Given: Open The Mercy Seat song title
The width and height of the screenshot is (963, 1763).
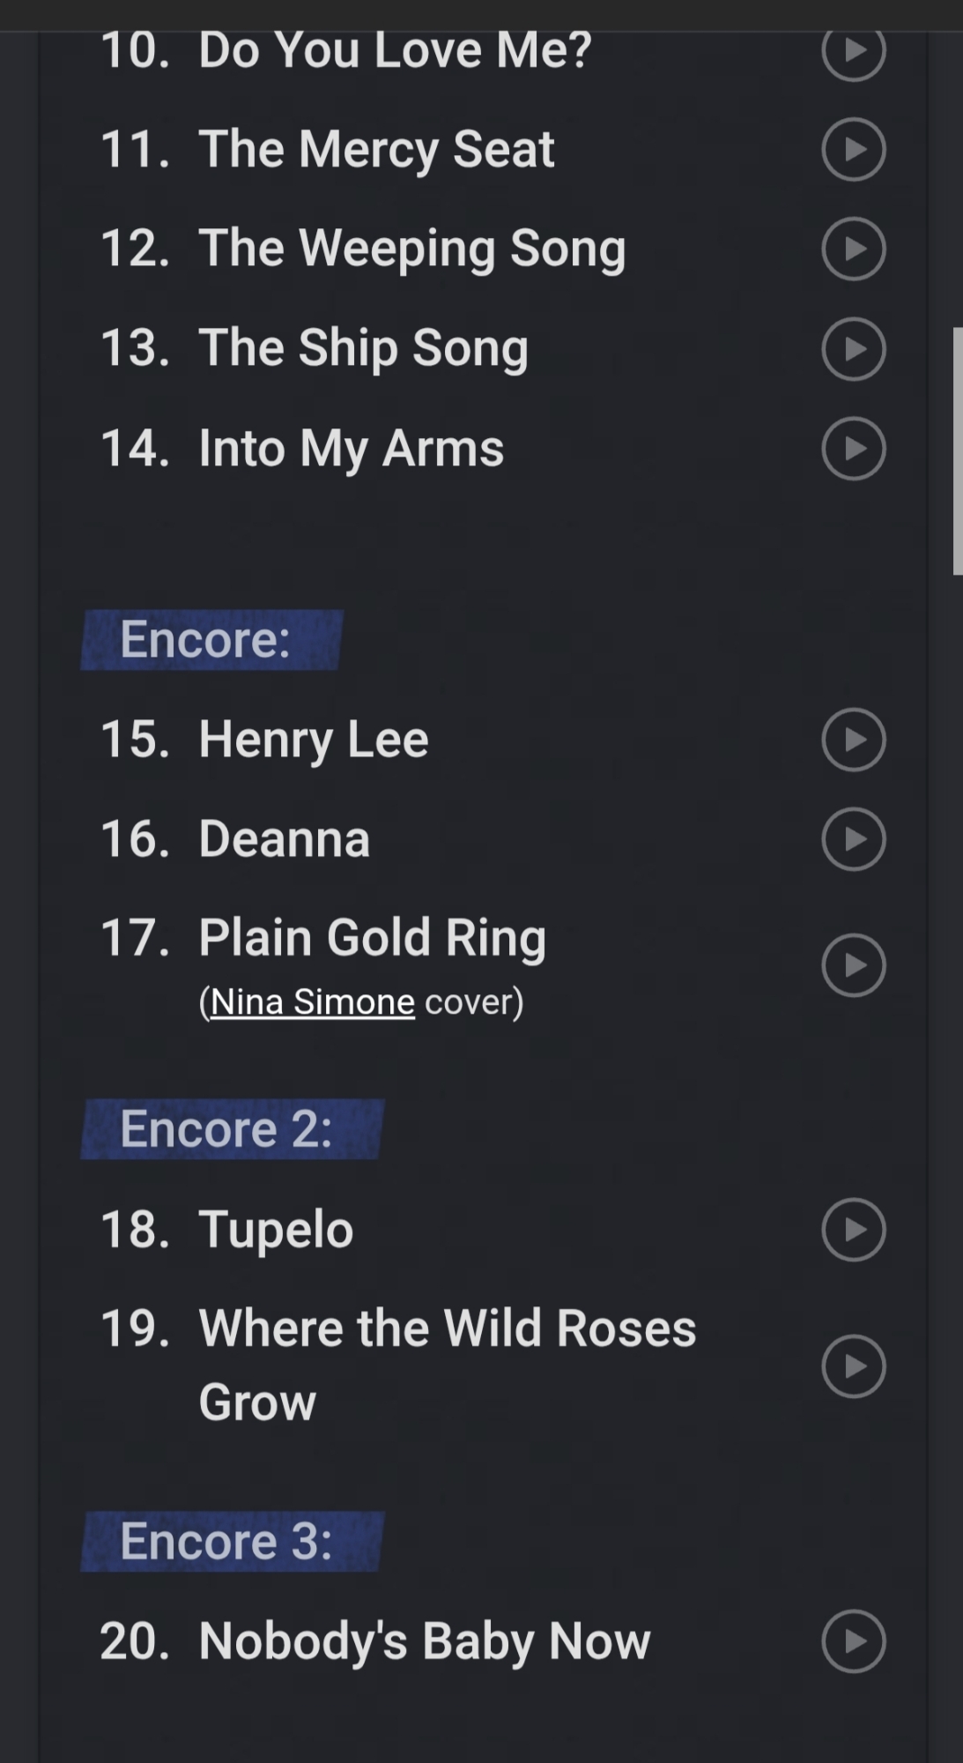Looking at the screenshot, I should tap(376, 149).
